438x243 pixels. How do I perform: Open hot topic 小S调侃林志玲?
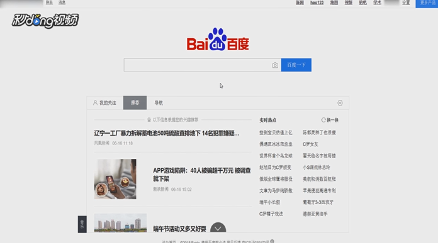point(317,168)
